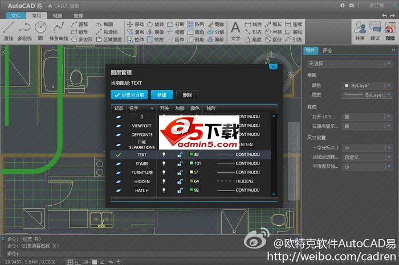Open the 线宽 ByLayer dropdown
The image size is (399, 265).
pos(367,95)
